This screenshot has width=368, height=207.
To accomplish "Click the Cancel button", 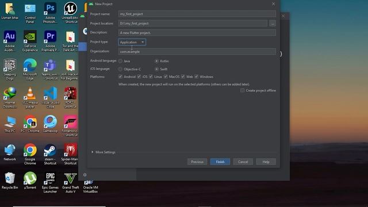I will (x=243, y=162).
